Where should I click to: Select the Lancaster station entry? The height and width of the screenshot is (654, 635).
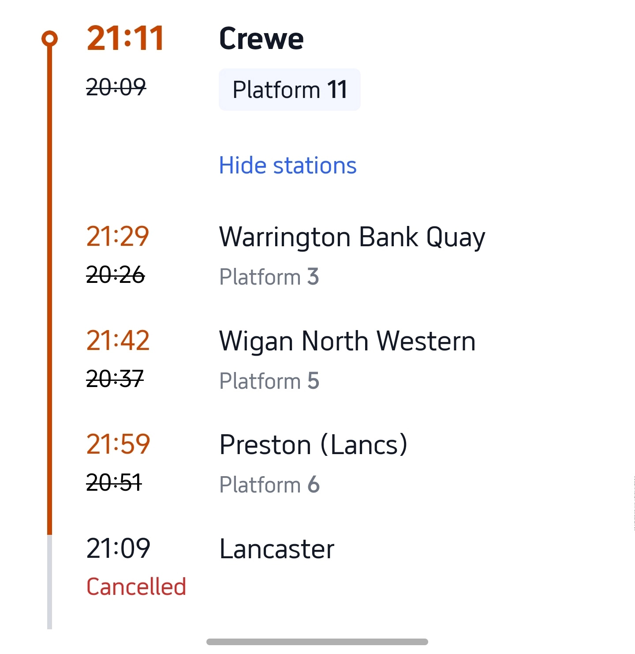pyautogui.click(x=277, y=549)
